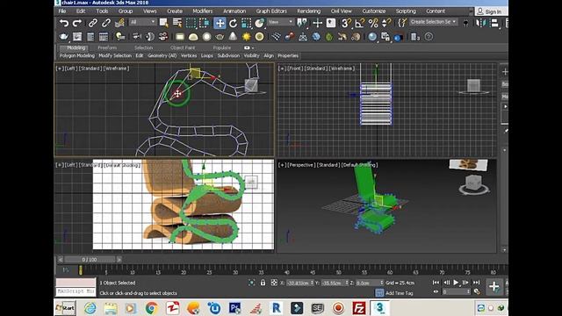Open the Graph Editors menu
The height and width of the screenshot is (316, 562).
[x=271, y=11]
